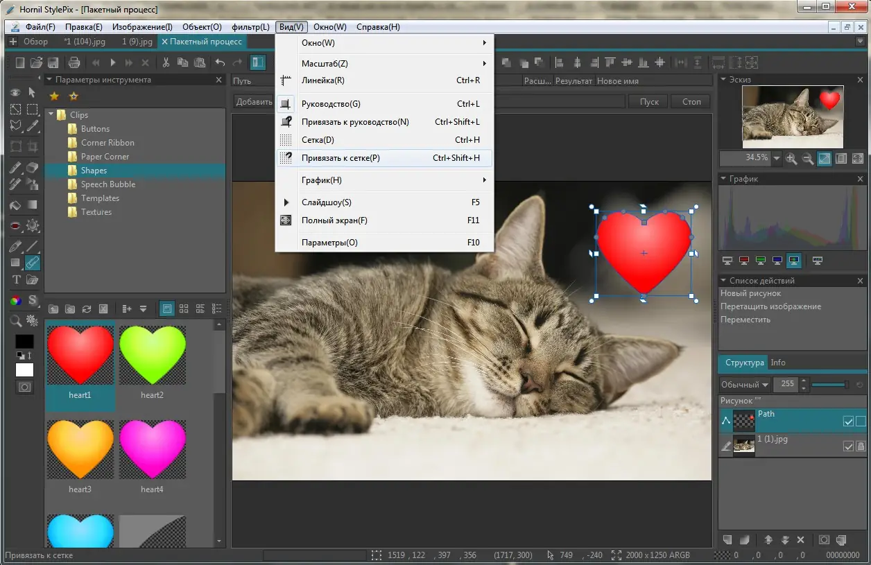The image size is (871, 565).
Task: Open the zoom percentage dropdown arrow
Action: (776, 159)
